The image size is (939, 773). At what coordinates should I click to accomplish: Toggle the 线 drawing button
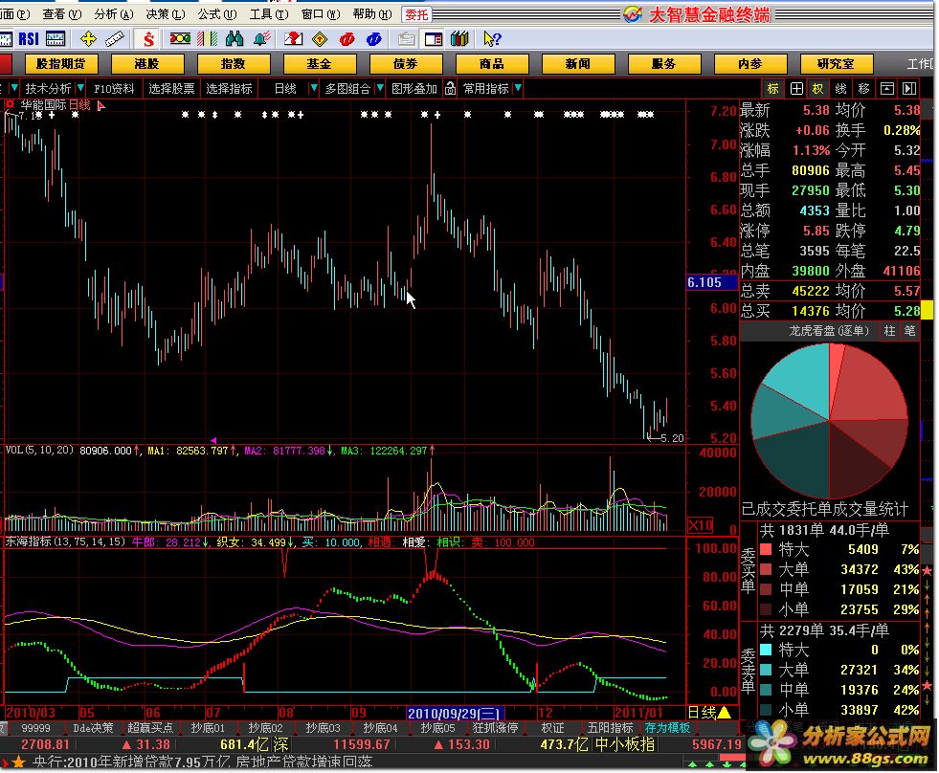click(840, 89)
